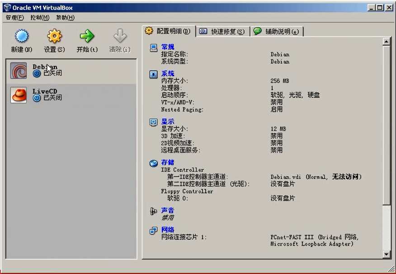Click details scrollbar down arrow
This screenshot has height=274, width=396.
(x=386, y=254)
